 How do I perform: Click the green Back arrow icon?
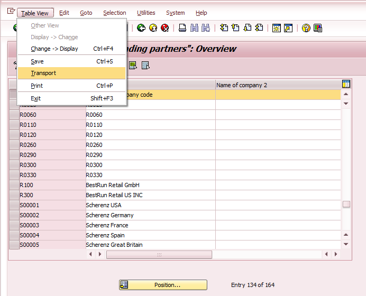coord(141,28)
